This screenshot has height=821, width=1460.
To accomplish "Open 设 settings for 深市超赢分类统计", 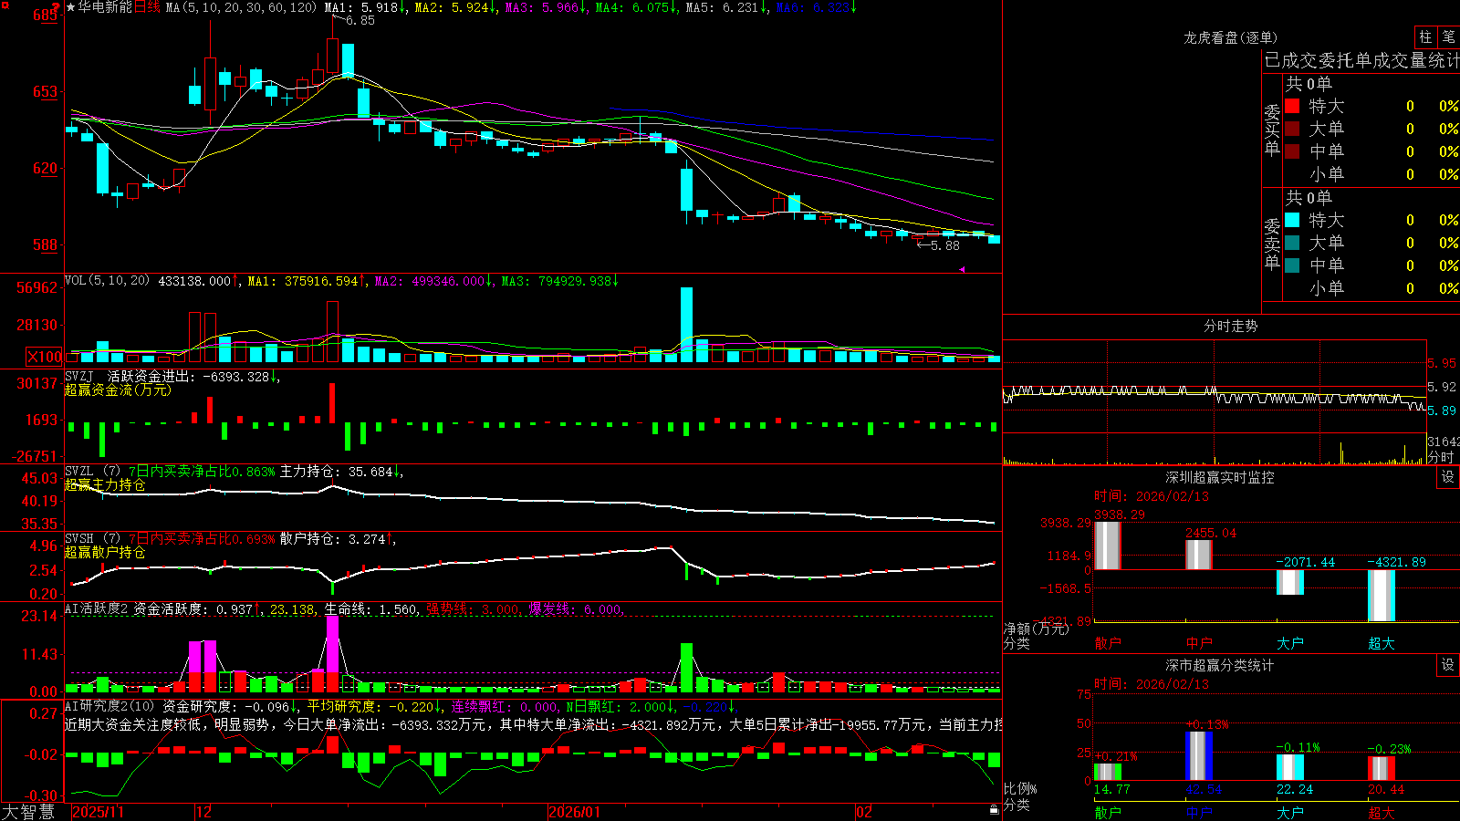I will 1447,665.
